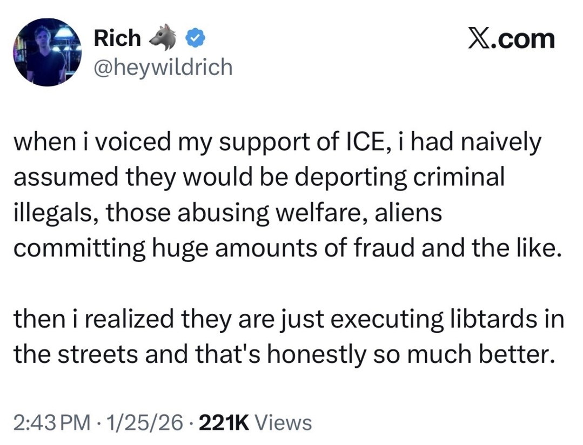Click the 221K view count number
This screenshot has height=445, width=583.
(223, 422)
